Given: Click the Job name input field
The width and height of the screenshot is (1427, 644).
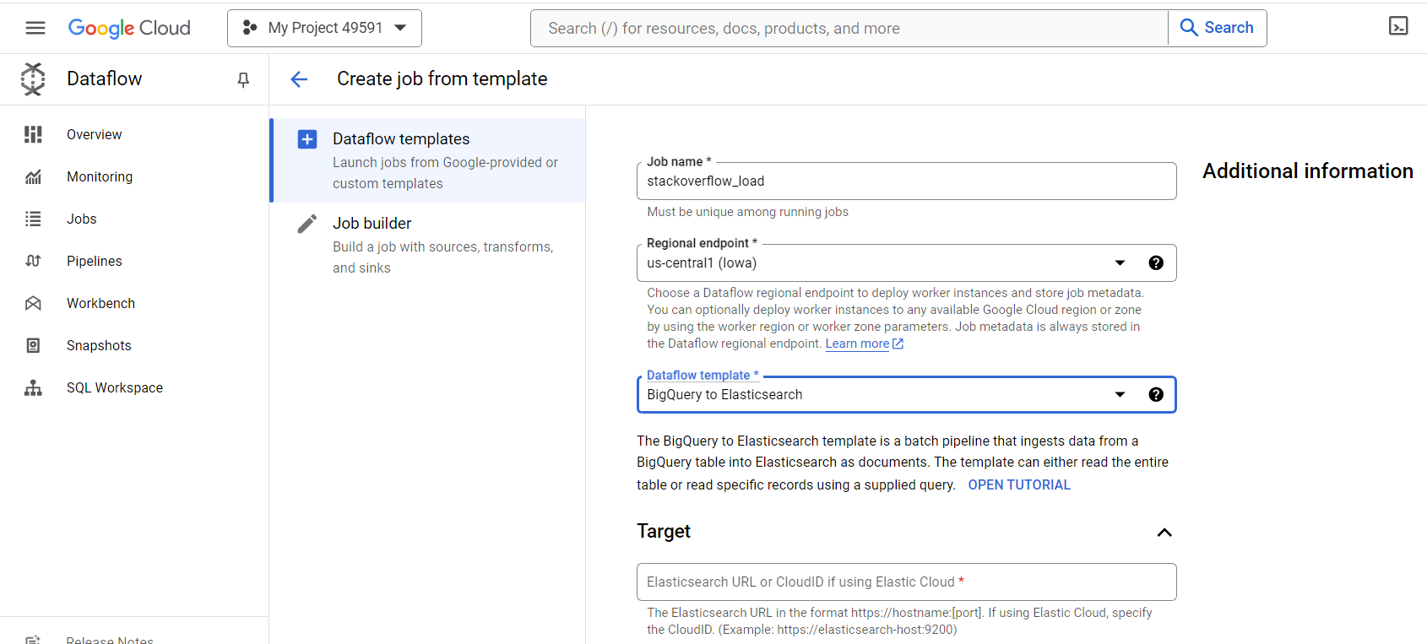Looking at the screenshot, I should pos(906,181).
